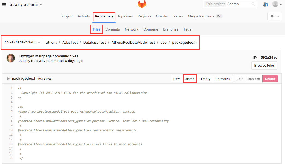The width and height of the screenshot is (285, 166).
Task: Open the file History
Action: (205, 79)
